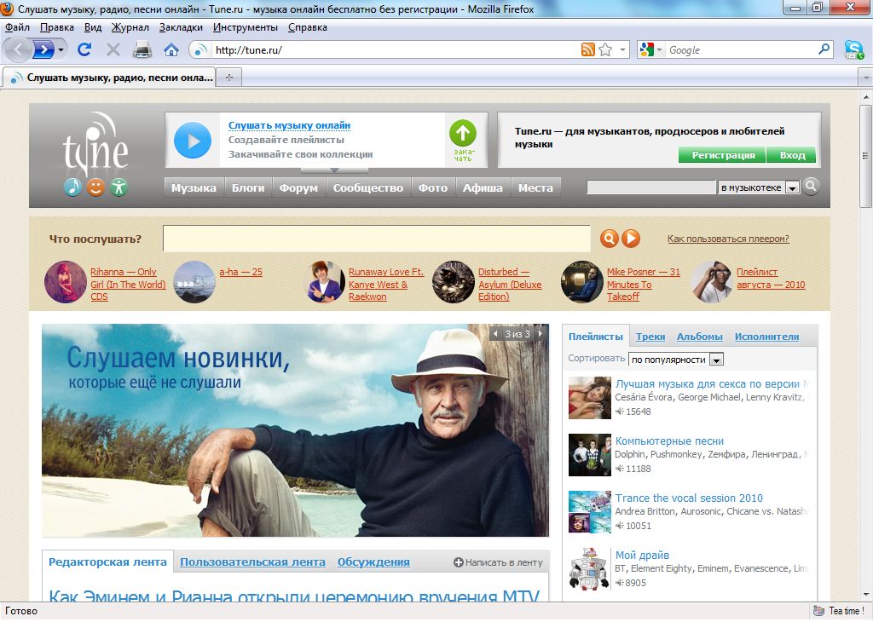873x622 pixels.
Task: Click the blue play button in header
Action: click(193, 140)
